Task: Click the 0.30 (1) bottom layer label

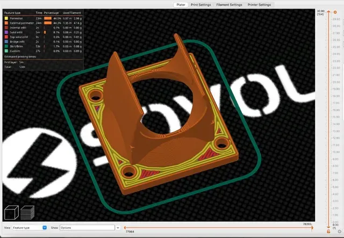Action: (x=335, y=226)
